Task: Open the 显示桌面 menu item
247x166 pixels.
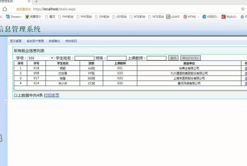Action: (16, 41)
